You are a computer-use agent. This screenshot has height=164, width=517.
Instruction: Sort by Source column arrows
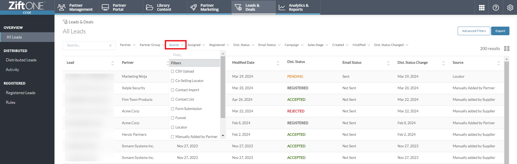(498, 63)
